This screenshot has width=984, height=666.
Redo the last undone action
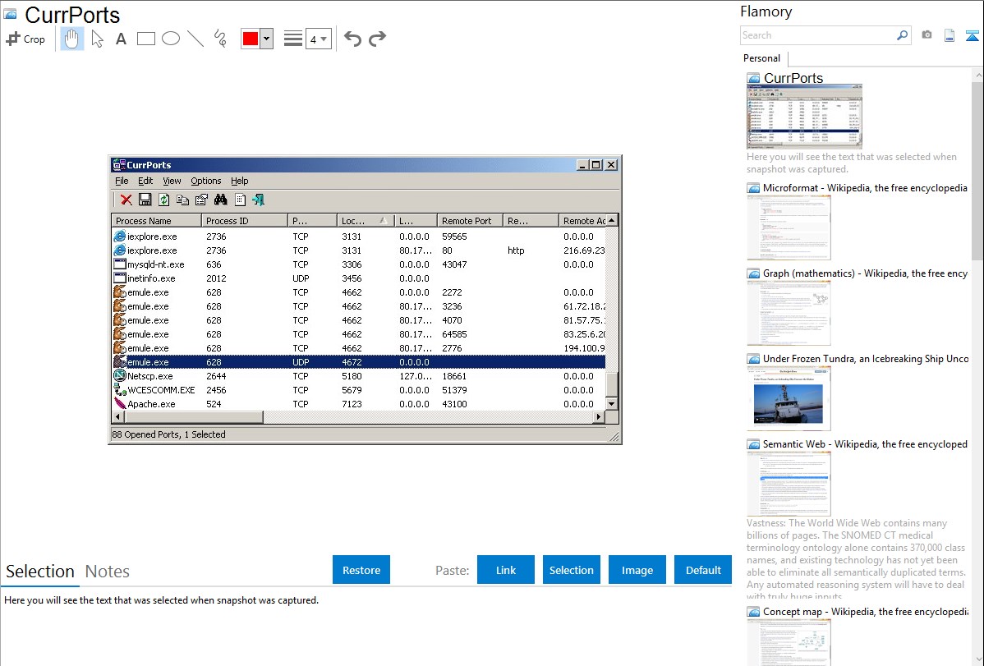point(377,39)
